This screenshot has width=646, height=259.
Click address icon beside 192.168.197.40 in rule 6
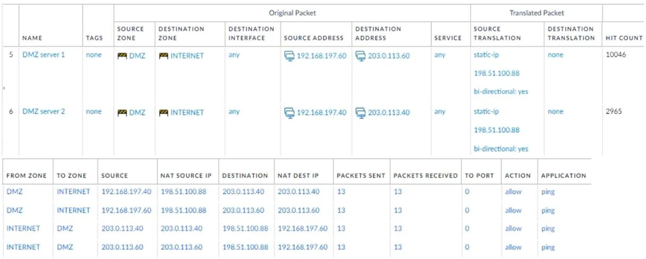(289, 113)
